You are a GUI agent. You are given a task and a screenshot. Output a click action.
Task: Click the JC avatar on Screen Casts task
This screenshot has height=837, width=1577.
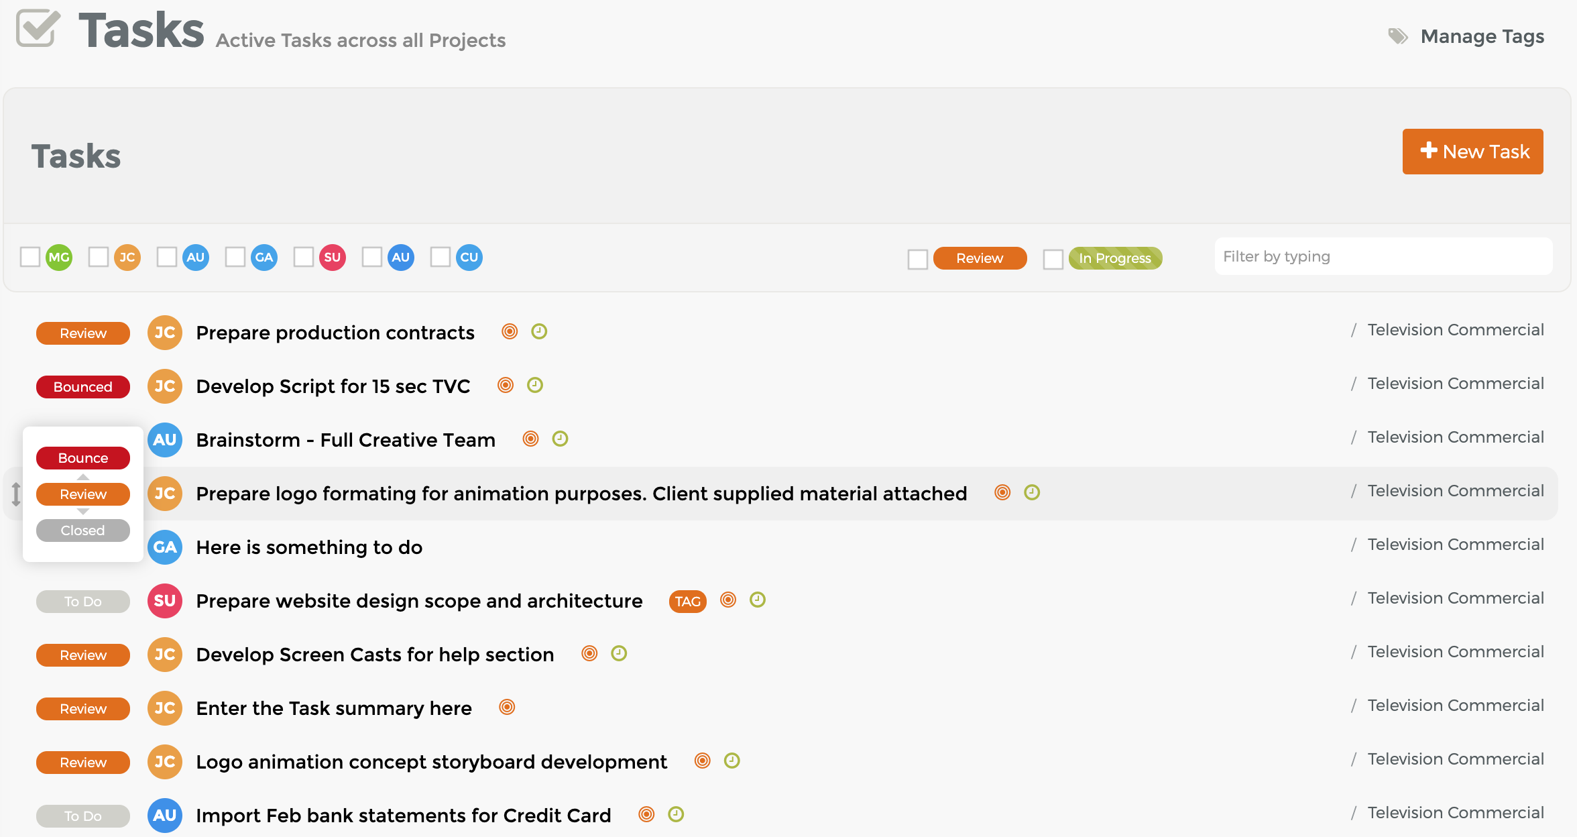165,655
